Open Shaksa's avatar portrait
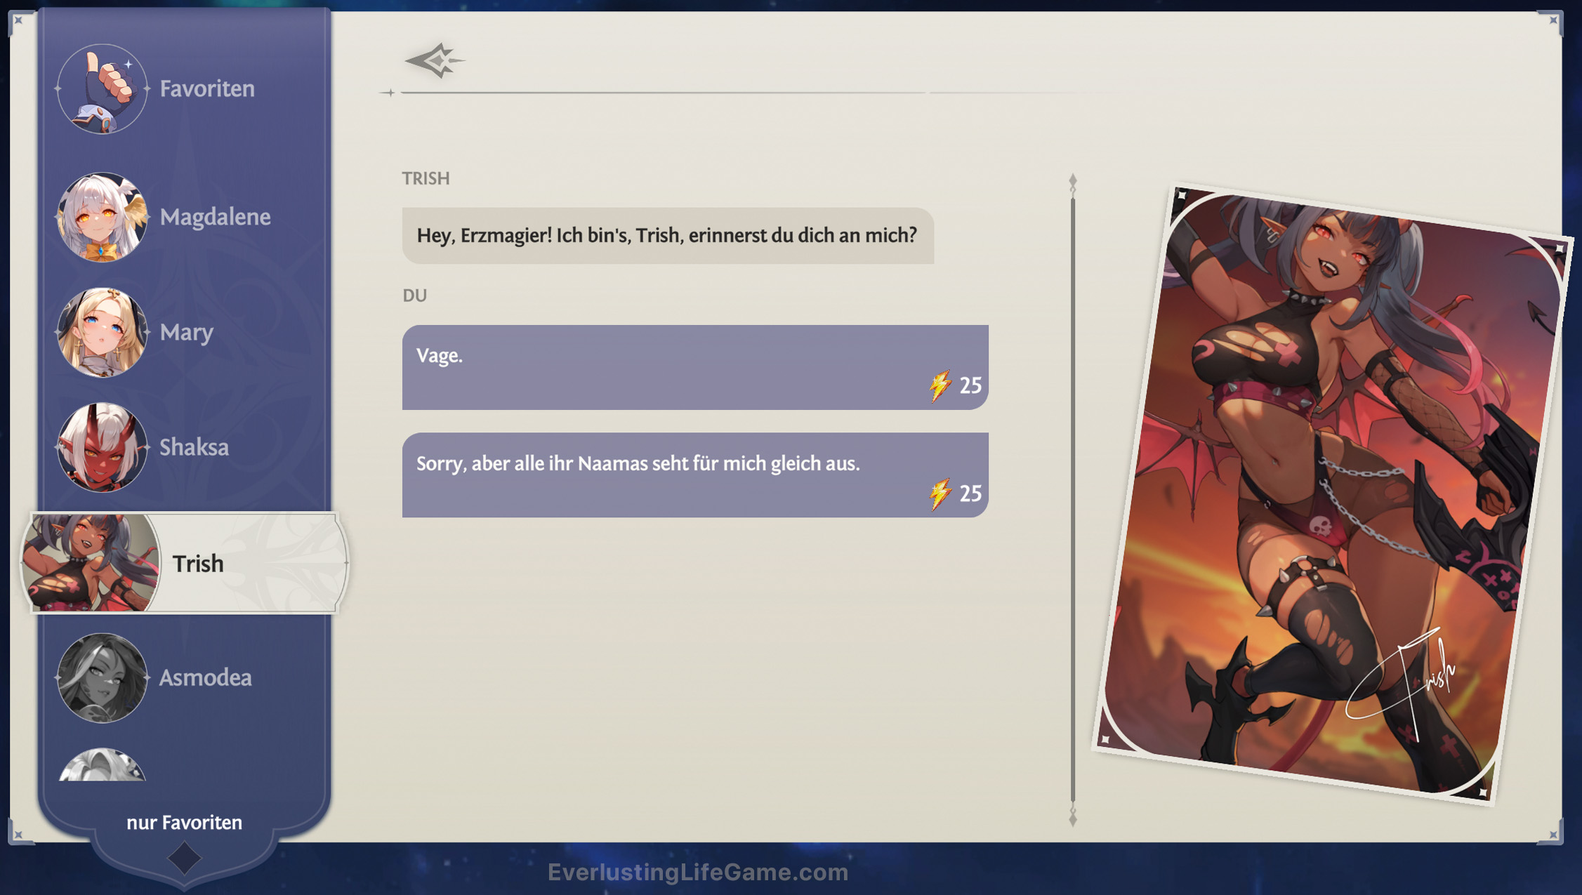1582x895 pixels. 102,448
